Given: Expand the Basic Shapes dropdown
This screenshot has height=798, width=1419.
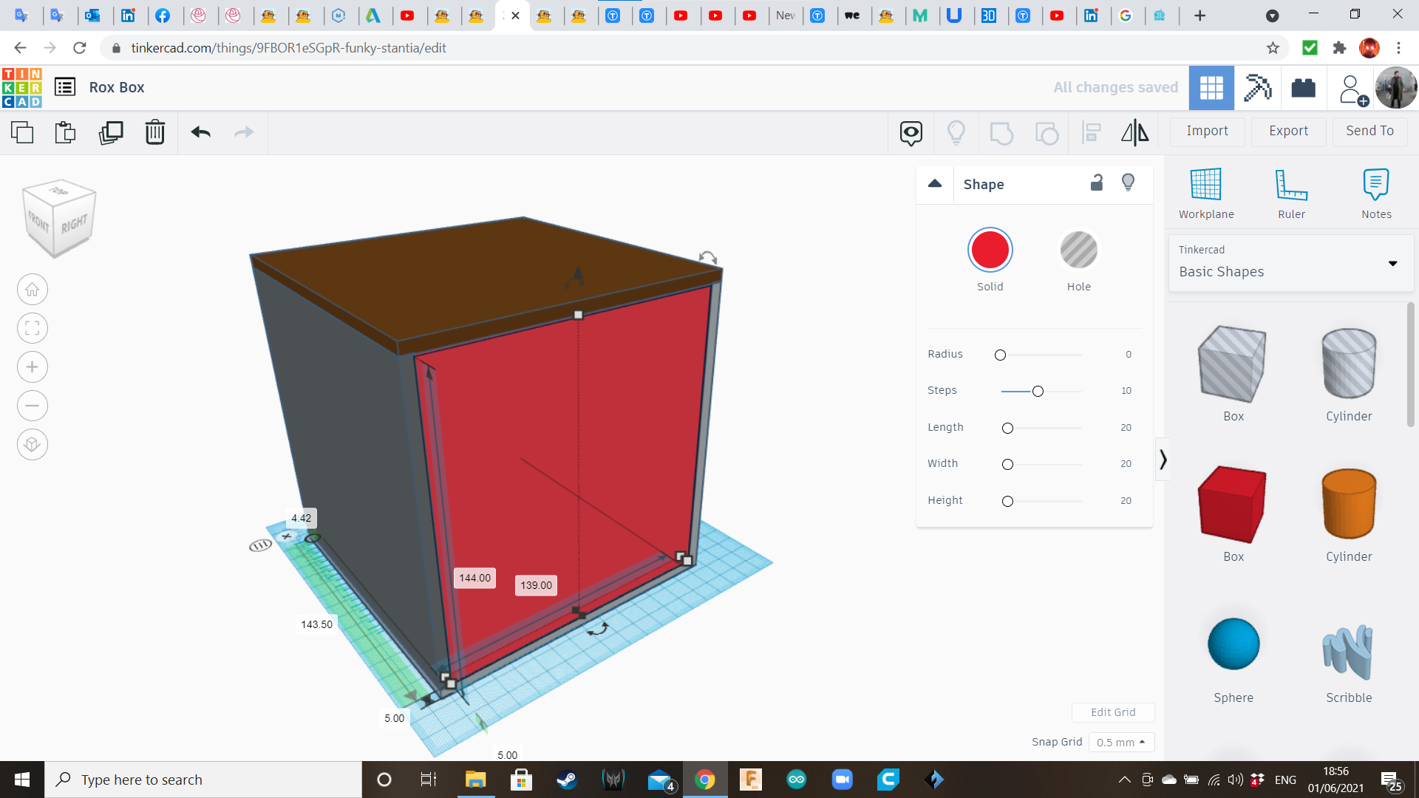Looking at the screenshot, I should (1392, 263).
